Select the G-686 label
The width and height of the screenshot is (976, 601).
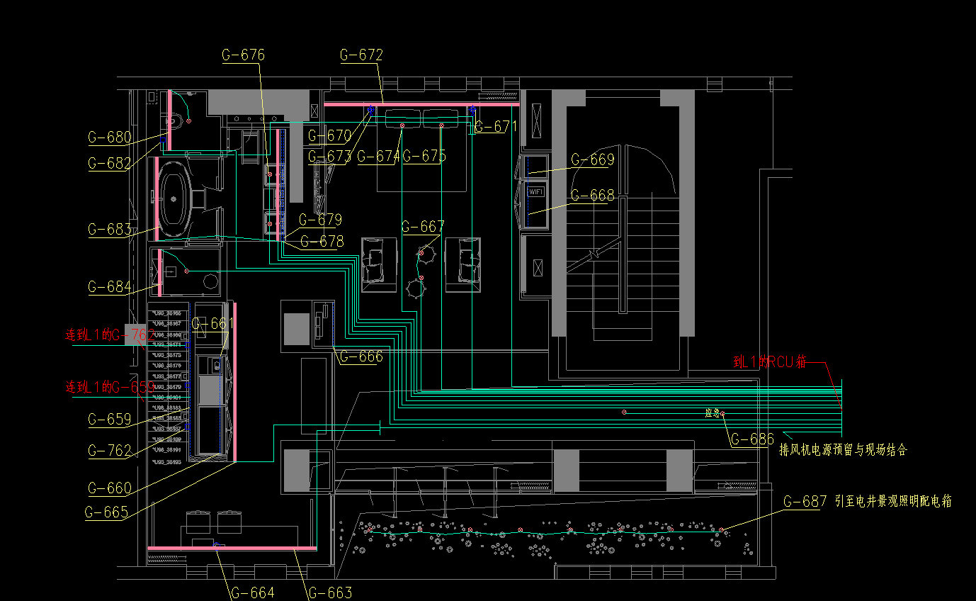pyautogui.click(x=752, y=439)
